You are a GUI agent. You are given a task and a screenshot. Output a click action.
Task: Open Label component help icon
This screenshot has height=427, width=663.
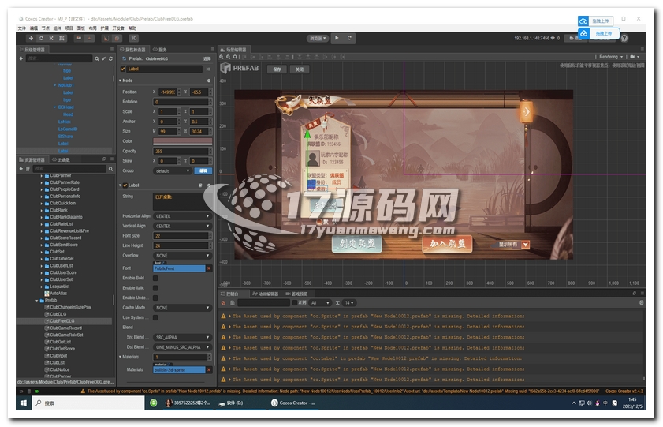click(x=200, y=185)
